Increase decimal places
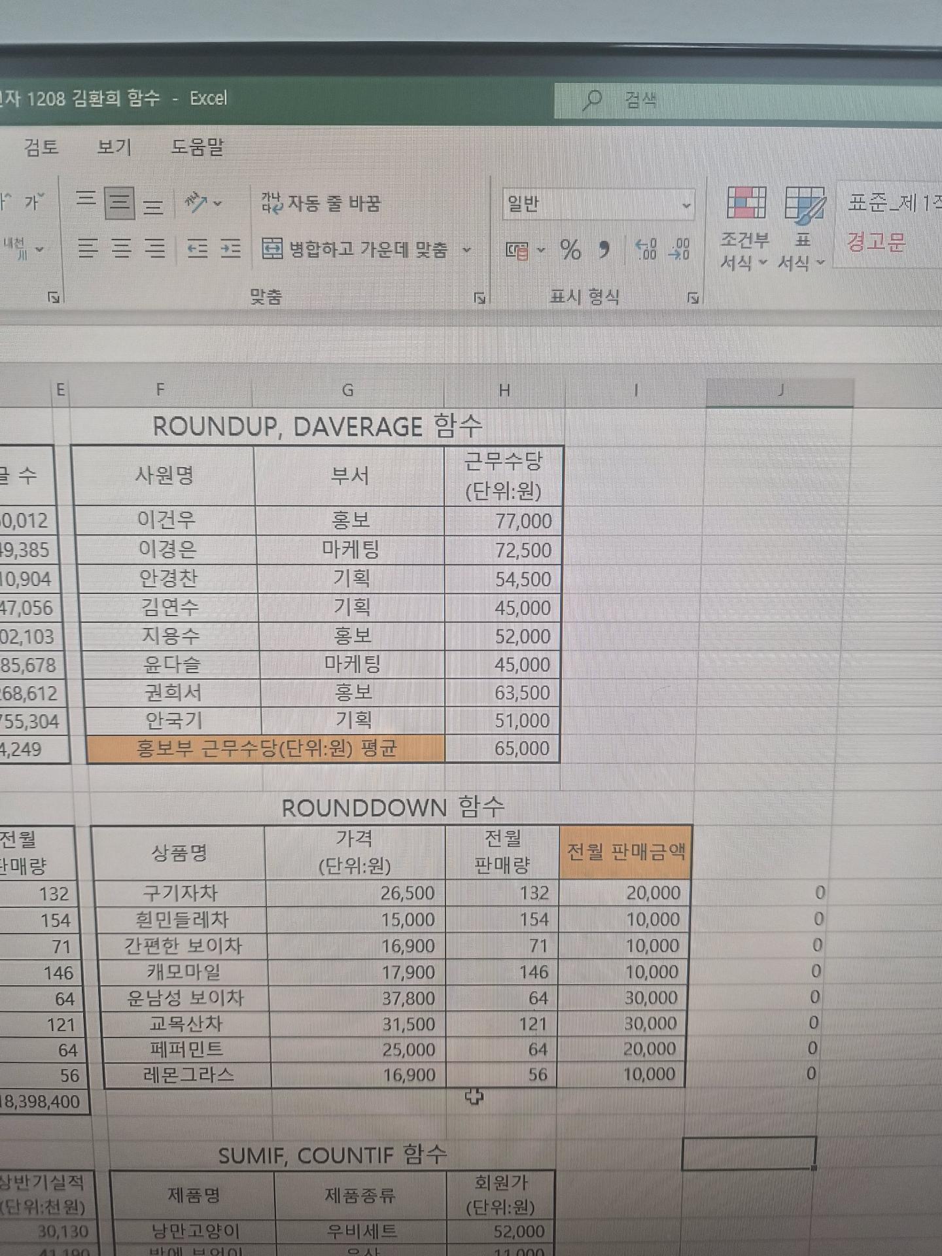942x1256 pixels. [x=646, y=249]
